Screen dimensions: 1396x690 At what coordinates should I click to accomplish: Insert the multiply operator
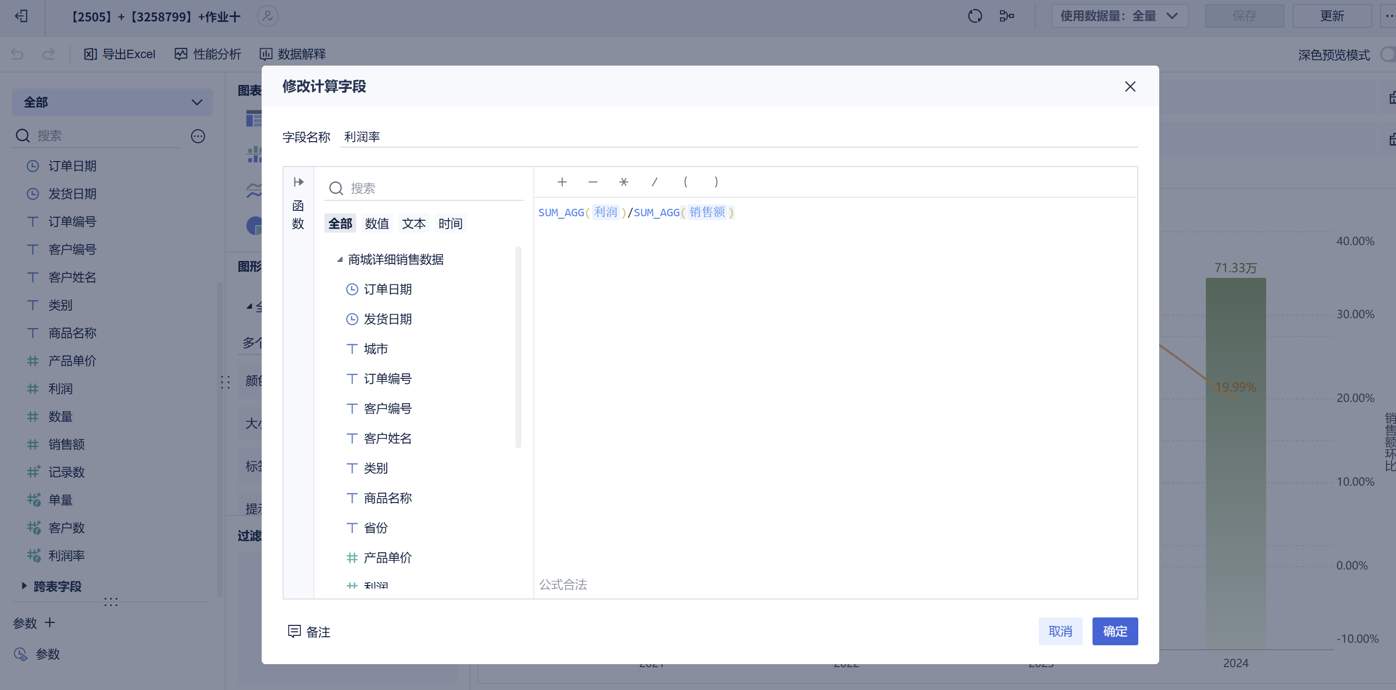(624, 182)
